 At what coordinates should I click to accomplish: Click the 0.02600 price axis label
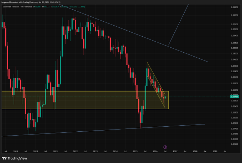pyautogui.click(x=234, y=101)
